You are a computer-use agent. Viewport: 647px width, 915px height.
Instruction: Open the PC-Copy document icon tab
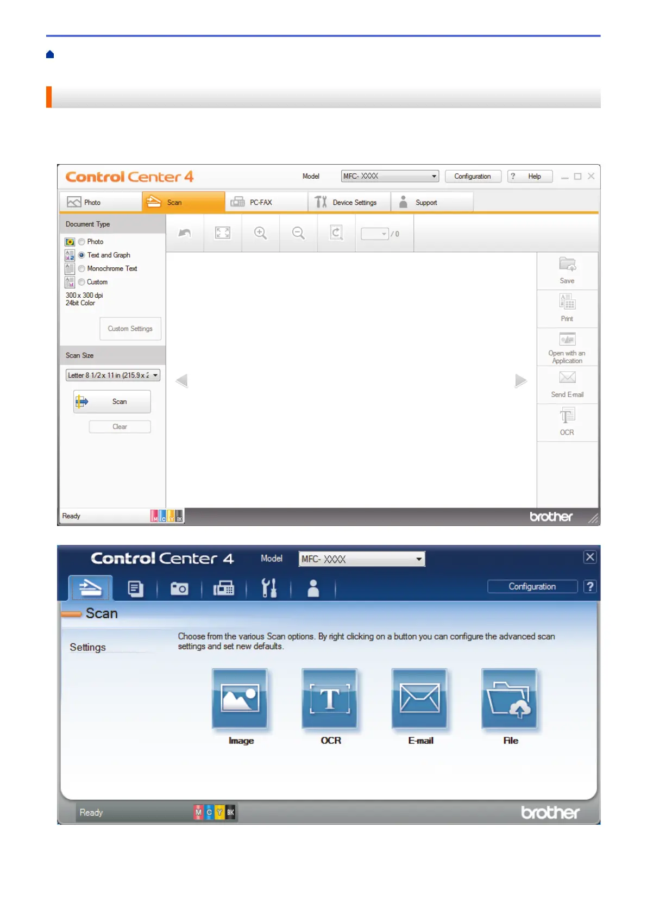(135, 588)
